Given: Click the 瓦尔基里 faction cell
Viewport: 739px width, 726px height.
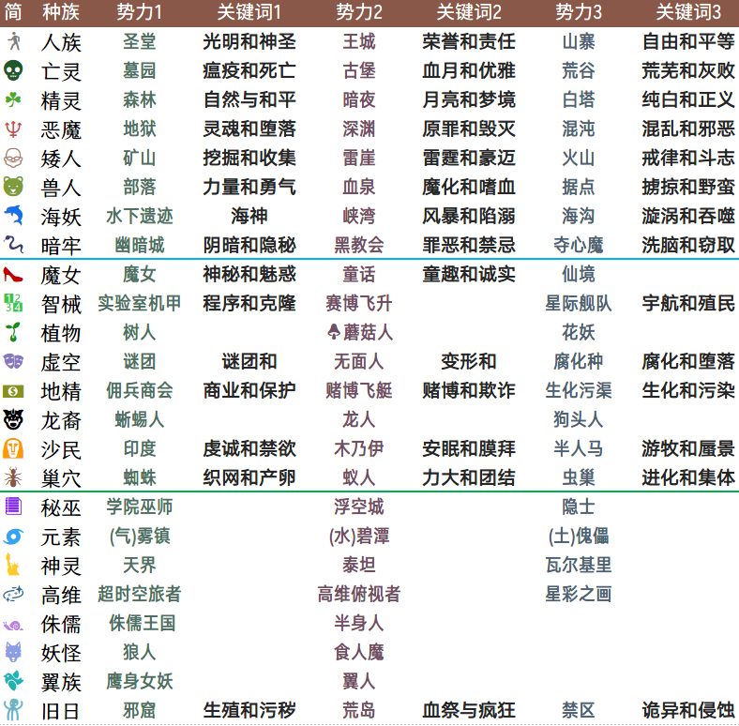Looking at the screenshot, I should tap(579, 565).
